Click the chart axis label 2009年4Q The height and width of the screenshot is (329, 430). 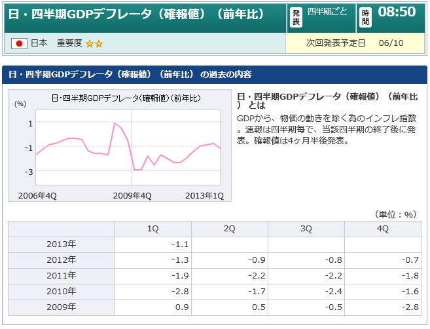coord(132,196)
